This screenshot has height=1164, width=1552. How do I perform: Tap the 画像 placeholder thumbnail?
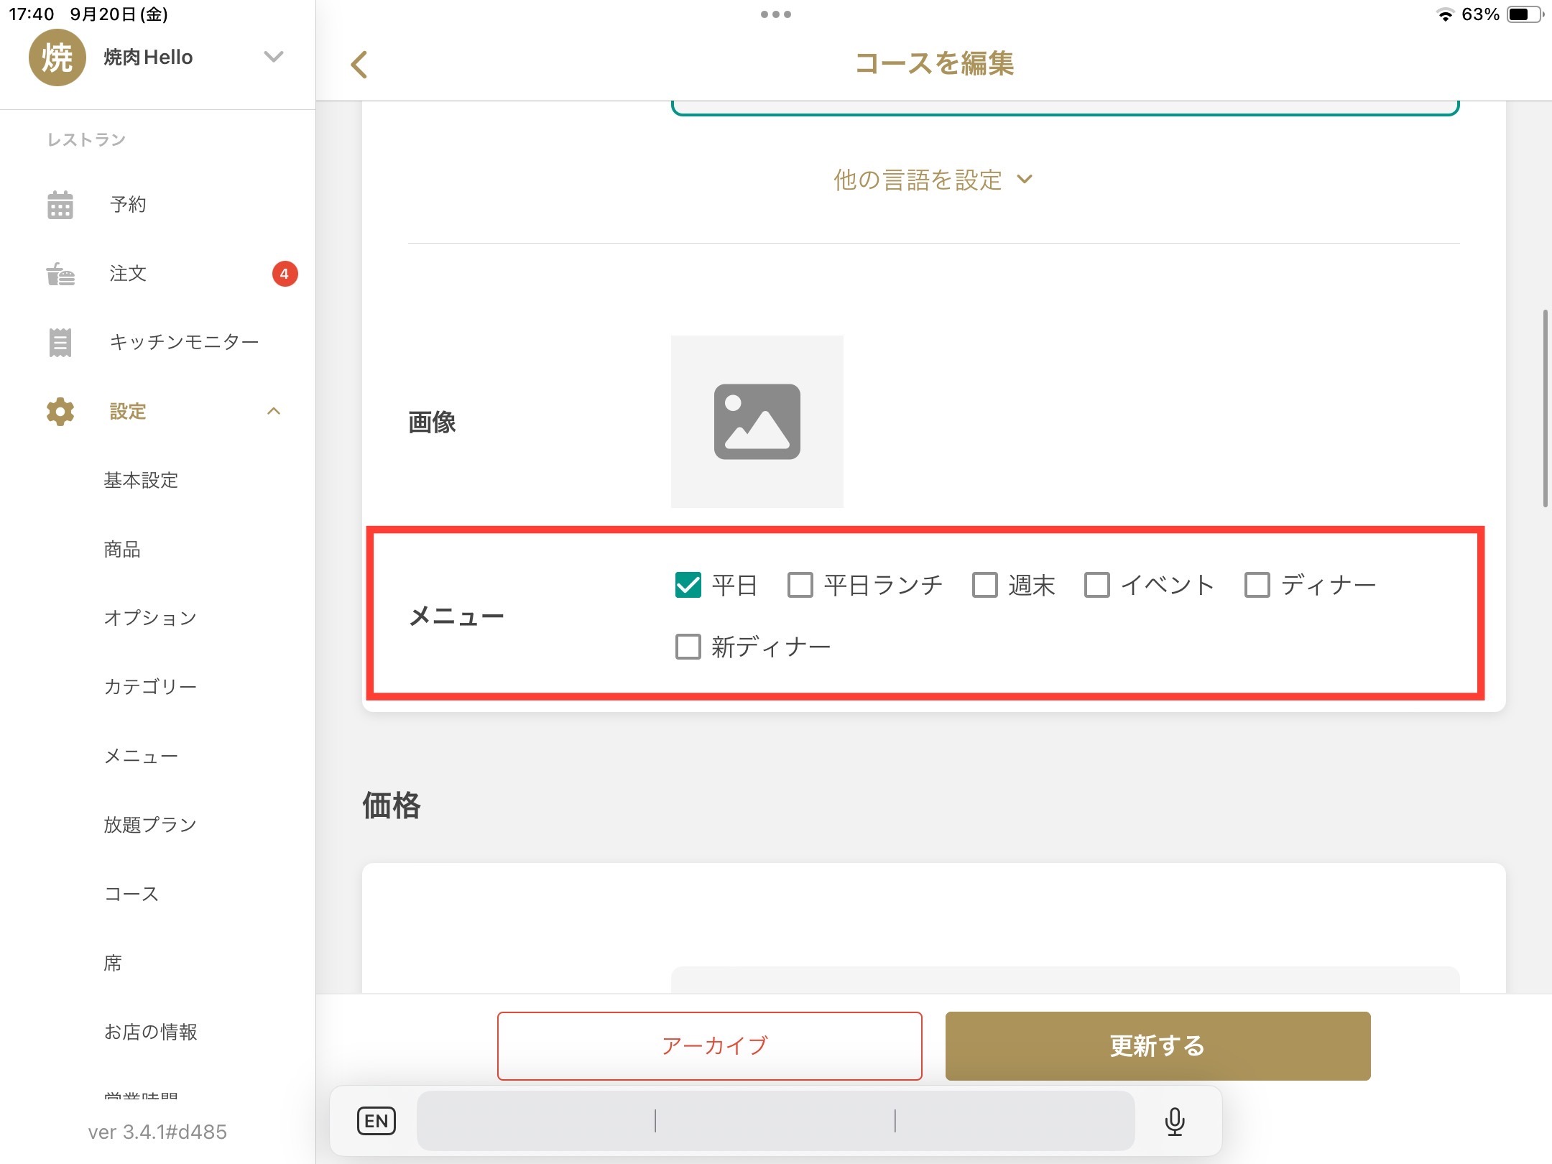pos(757,422)
